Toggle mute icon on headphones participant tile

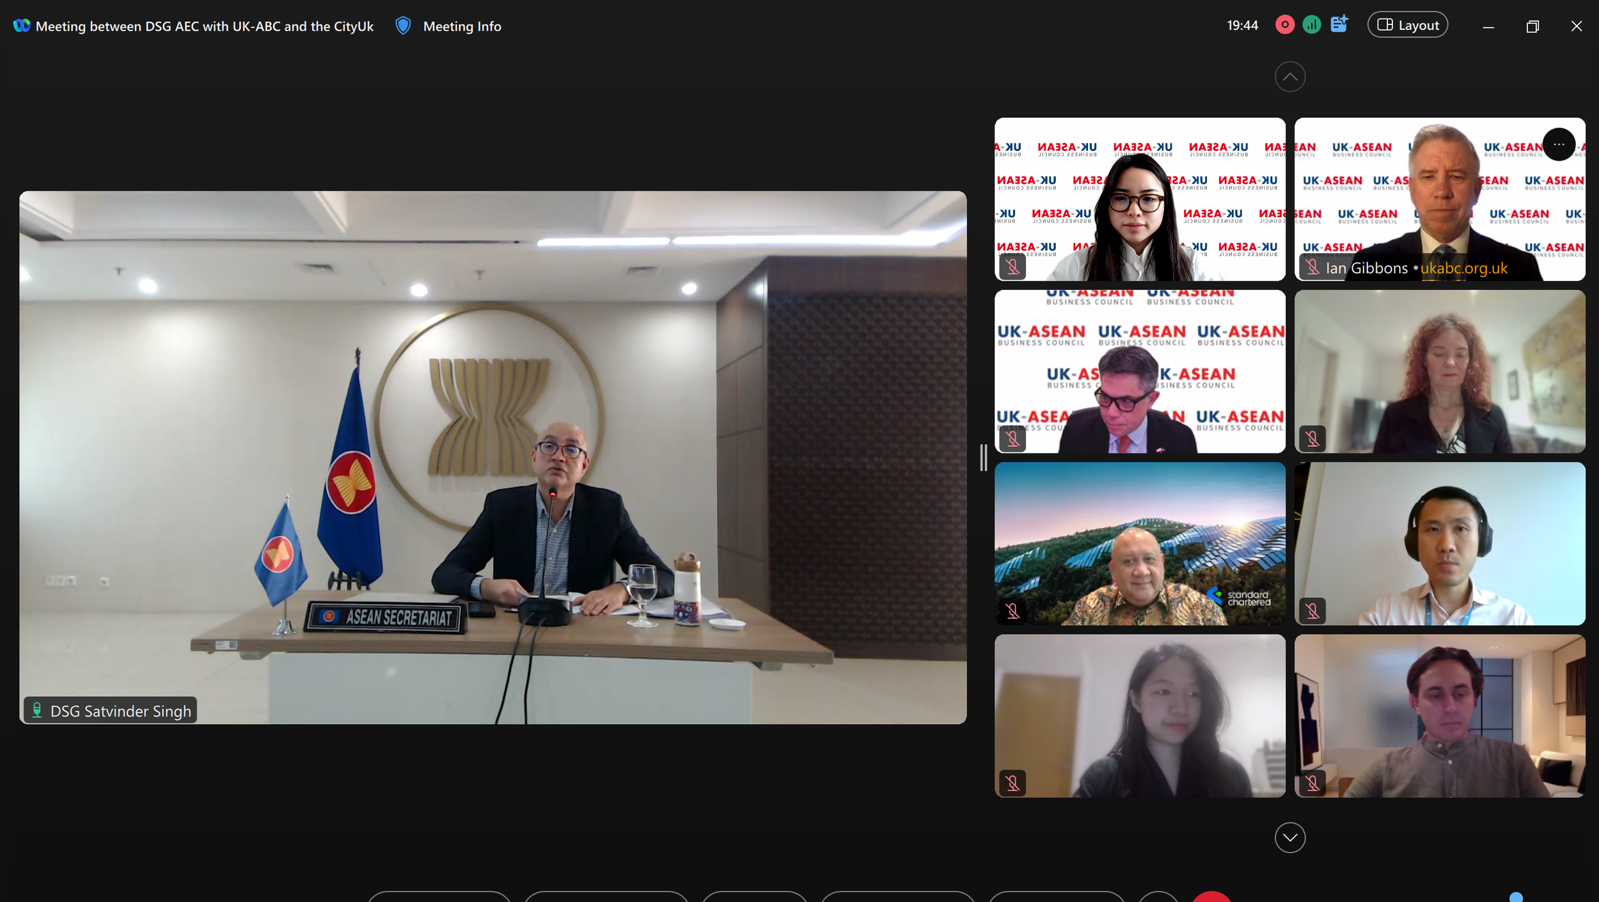1312,611
